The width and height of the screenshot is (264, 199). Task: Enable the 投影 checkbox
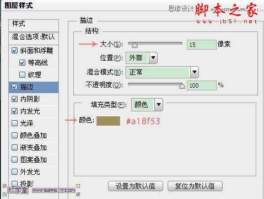tap(14, 184)
